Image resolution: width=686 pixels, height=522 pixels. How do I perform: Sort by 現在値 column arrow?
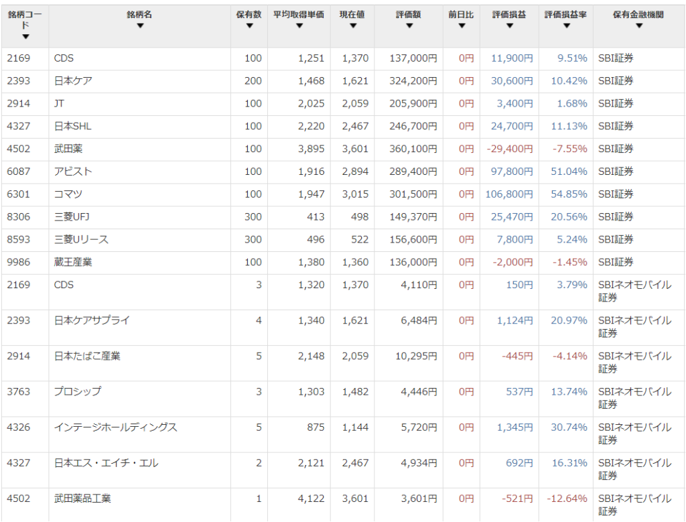(353, 26)
